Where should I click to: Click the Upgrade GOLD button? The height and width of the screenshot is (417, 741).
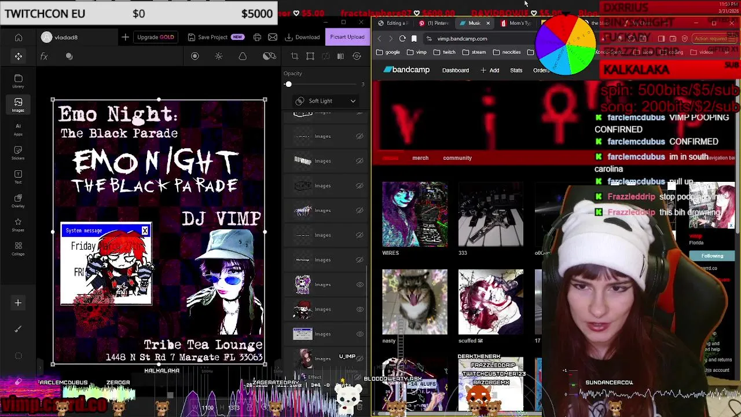[x=155, y=37]
